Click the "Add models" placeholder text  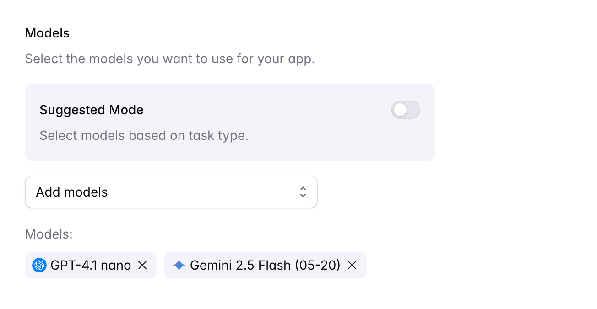coord(72,192)
